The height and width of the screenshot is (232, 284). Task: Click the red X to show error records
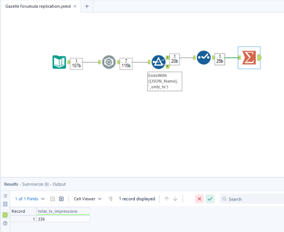199,199
